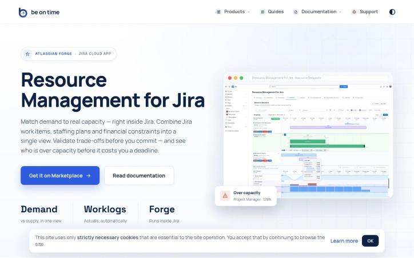Click 'Actuals, automatically' caption

(x=105, y=221)
